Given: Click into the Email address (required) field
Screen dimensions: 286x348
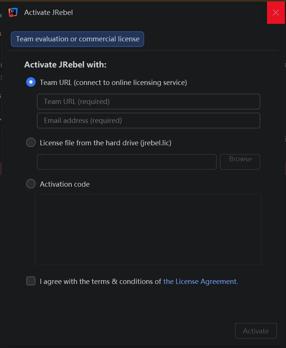Looking at the screenshot, I should pos(148,121).
